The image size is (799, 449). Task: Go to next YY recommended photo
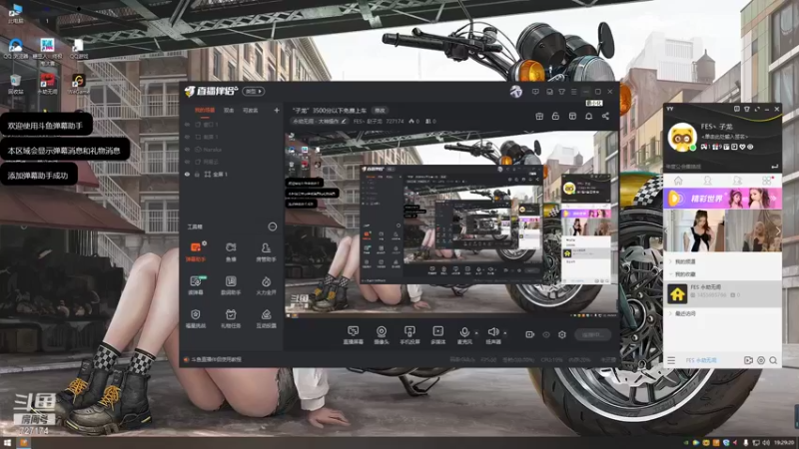point(778,230)
